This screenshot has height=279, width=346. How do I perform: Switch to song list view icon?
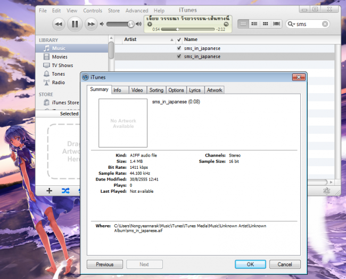coord(243,24)
